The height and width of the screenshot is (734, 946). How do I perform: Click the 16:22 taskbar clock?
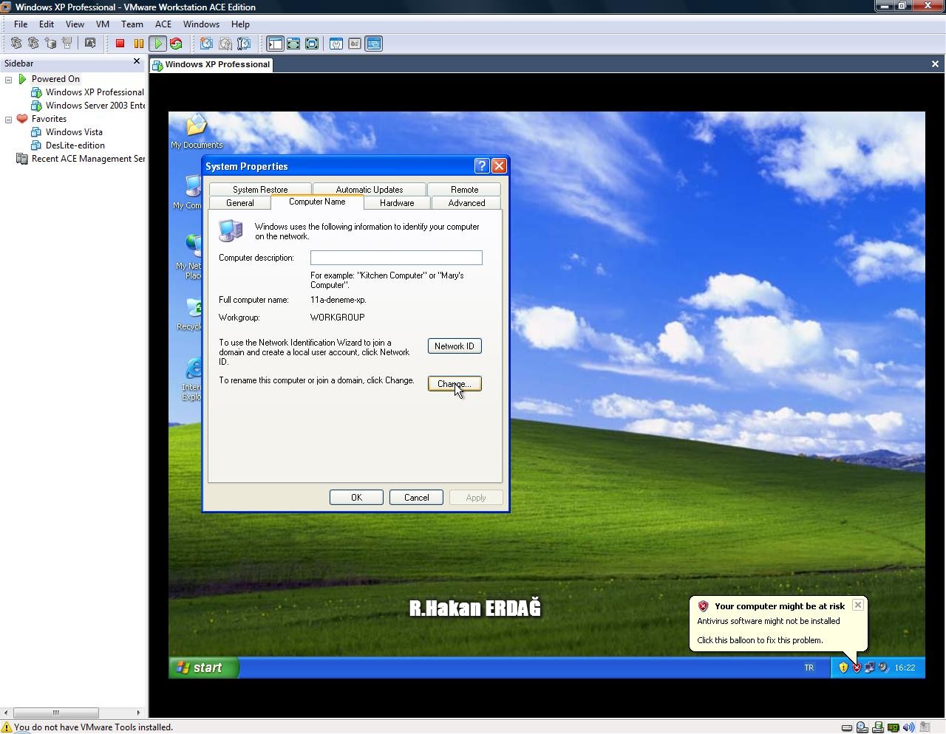905,668
